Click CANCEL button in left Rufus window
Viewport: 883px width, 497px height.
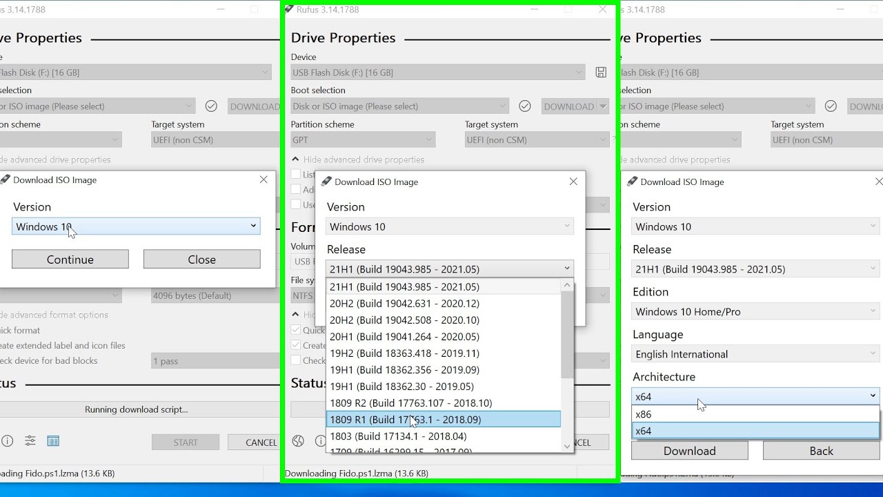click(254, 442)
